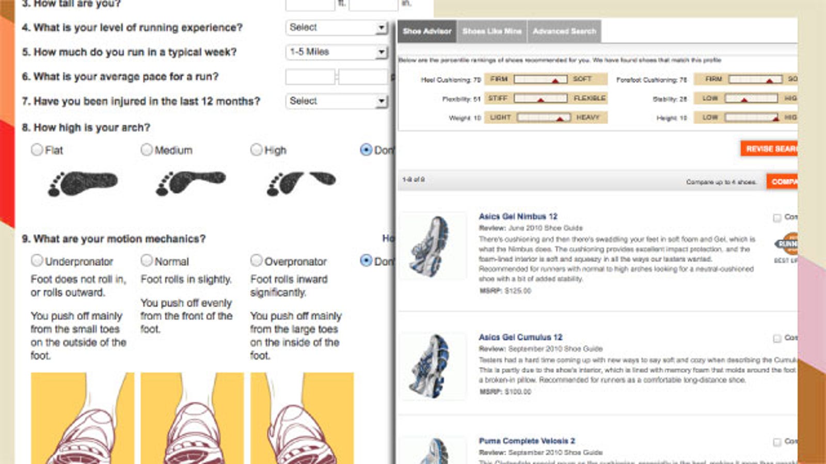Screen dimensions: 826x464
Task: Tick compare checkbox for Asics Gel Nimbus 12
Action: pos(777,218)
